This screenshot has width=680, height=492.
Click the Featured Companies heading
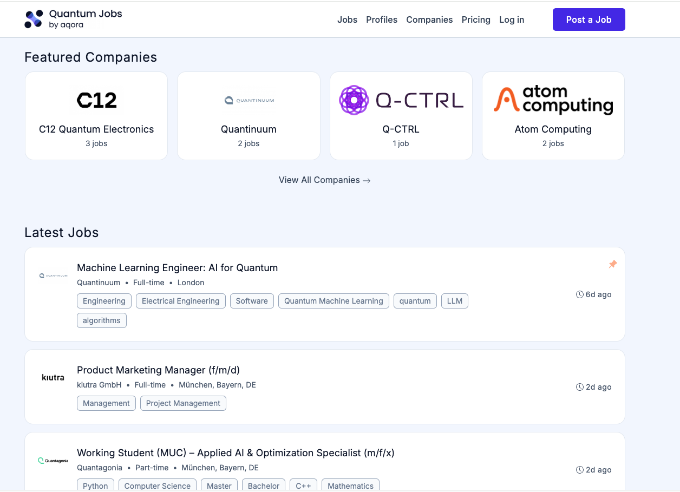[91, 57]
